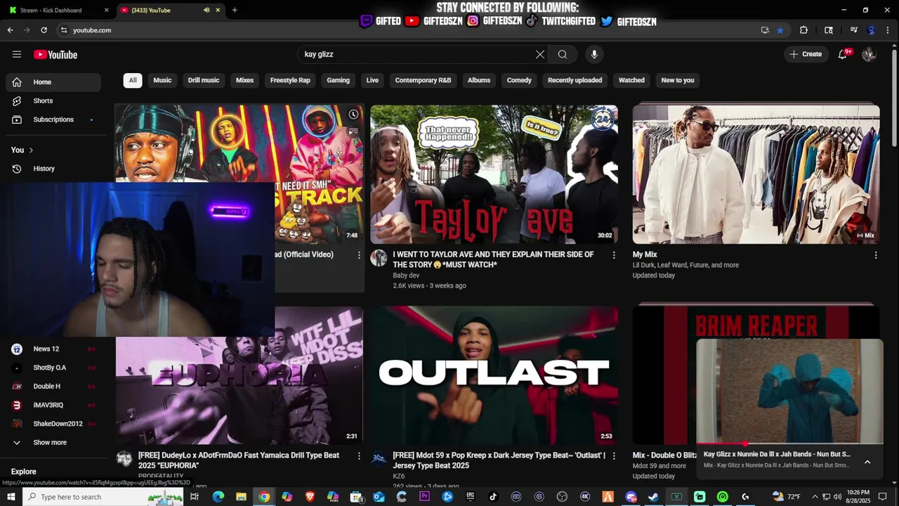The image size is (899, 506).
Task: Select the Contemporary R&B chip
Action: (423, 80)
